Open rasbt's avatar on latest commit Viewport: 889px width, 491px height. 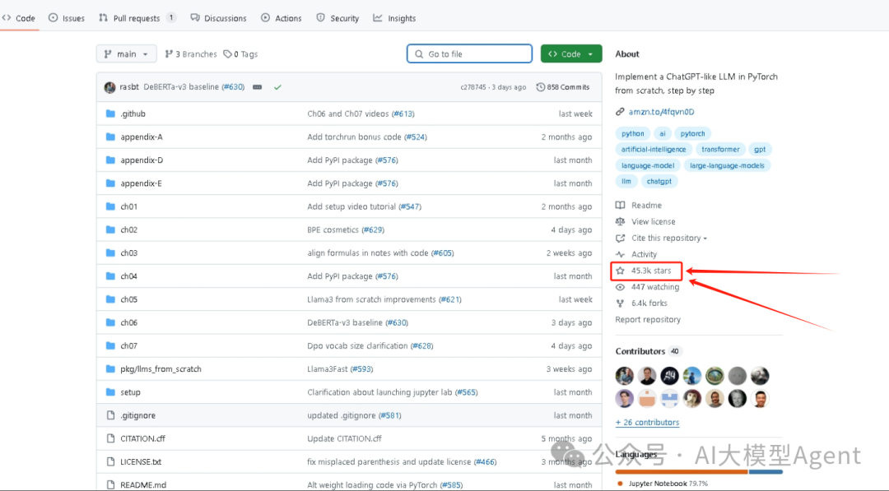[x=110, y=87]
